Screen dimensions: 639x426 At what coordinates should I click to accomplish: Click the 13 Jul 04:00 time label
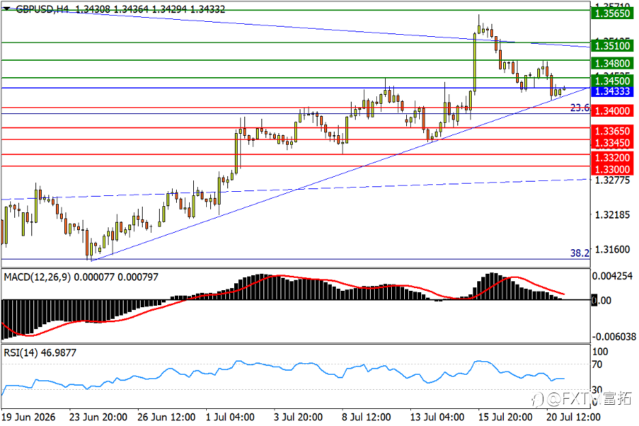437,417
